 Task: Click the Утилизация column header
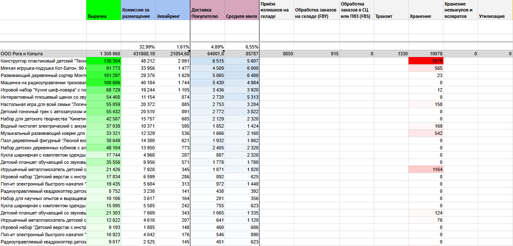pyautogui.click(x=495, y=10)
